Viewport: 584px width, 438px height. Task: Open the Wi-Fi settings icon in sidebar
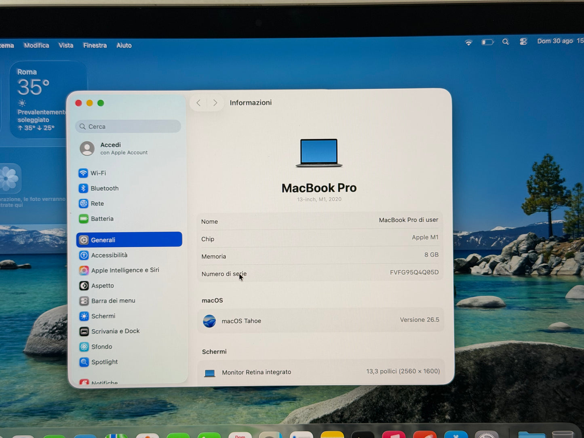(x=83, y=173)
